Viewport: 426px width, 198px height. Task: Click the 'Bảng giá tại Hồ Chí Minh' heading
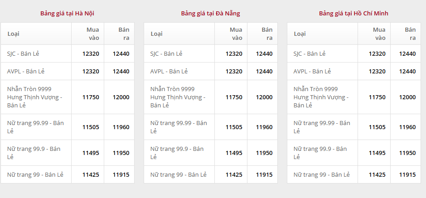[x=353, y=13]
